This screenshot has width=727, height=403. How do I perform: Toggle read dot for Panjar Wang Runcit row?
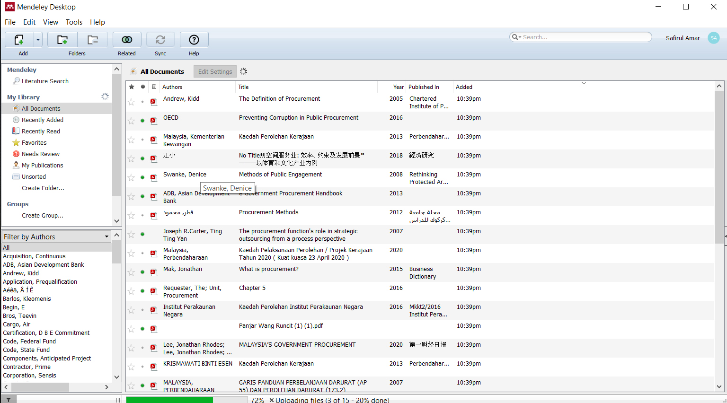(142, 329)
